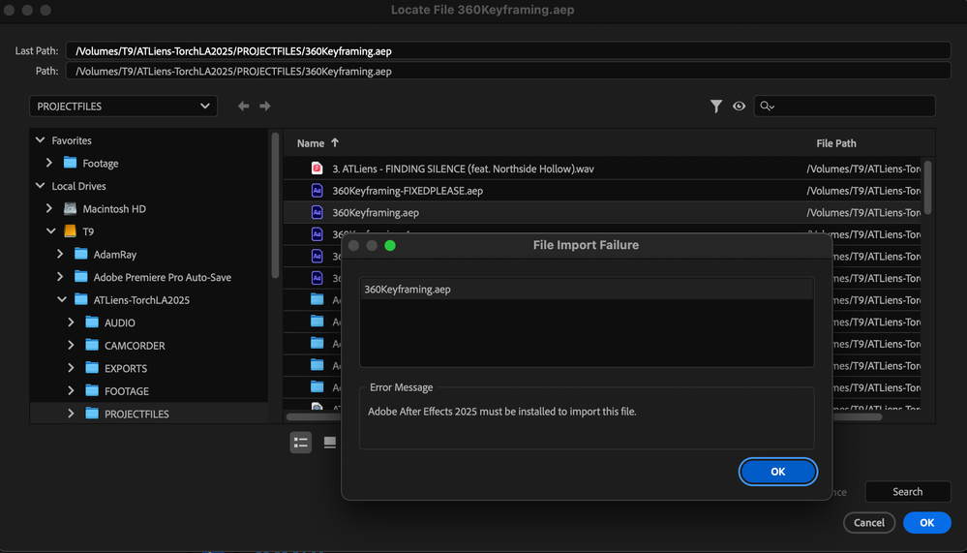
Task: Collapse the ATLiens-TorchLA2025 folder node
Action: (61, 299)
